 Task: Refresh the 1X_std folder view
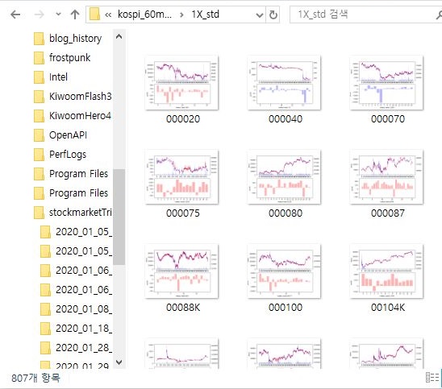[273, 14]
